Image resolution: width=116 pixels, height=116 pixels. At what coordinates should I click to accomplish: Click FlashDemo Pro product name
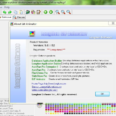(40, 73)
